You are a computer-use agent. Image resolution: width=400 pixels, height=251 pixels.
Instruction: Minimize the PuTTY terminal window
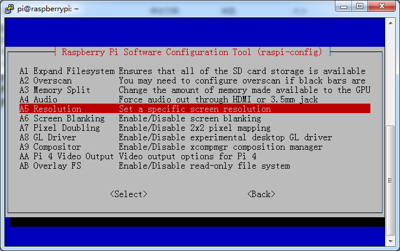click(x=344, y=7)
